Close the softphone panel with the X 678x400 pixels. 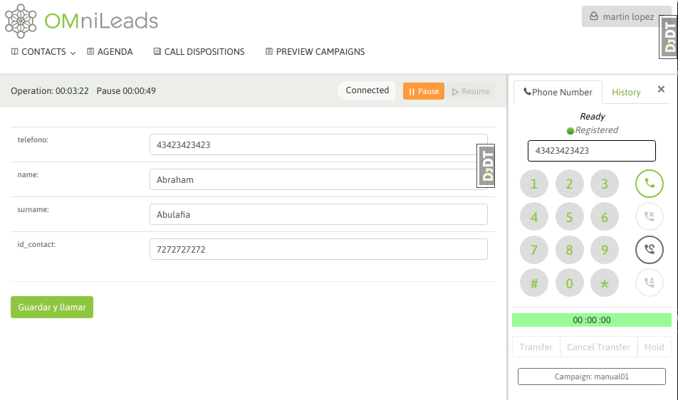[x=661, y=90]
